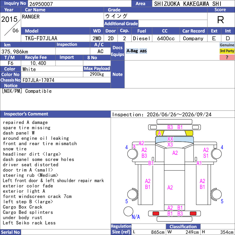Click the 2WD drive cell
Image resolution: width=235 pixels, height=235 pixels.
[x=97, y=38]
